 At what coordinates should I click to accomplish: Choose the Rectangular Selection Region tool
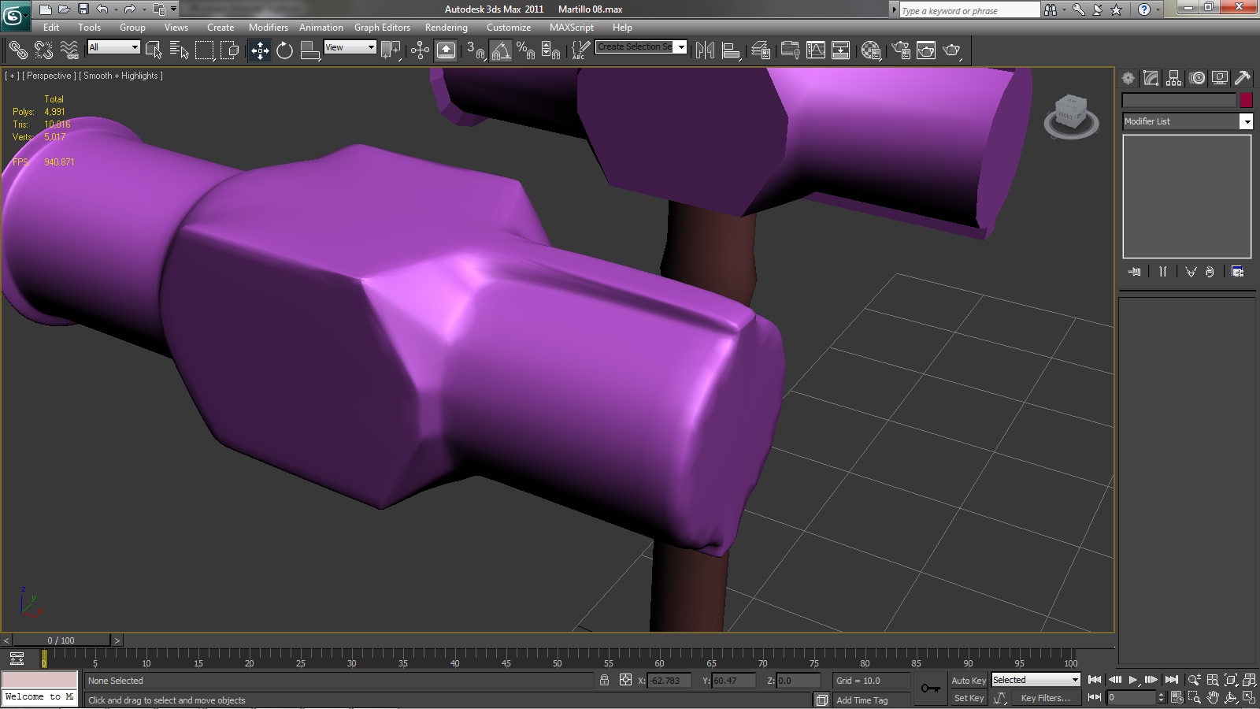(205, 50)
